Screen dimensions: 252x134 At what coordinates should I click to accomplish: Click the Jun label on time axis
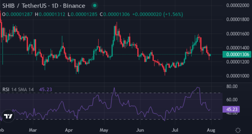pyautogui.click(x=140, y=130)
